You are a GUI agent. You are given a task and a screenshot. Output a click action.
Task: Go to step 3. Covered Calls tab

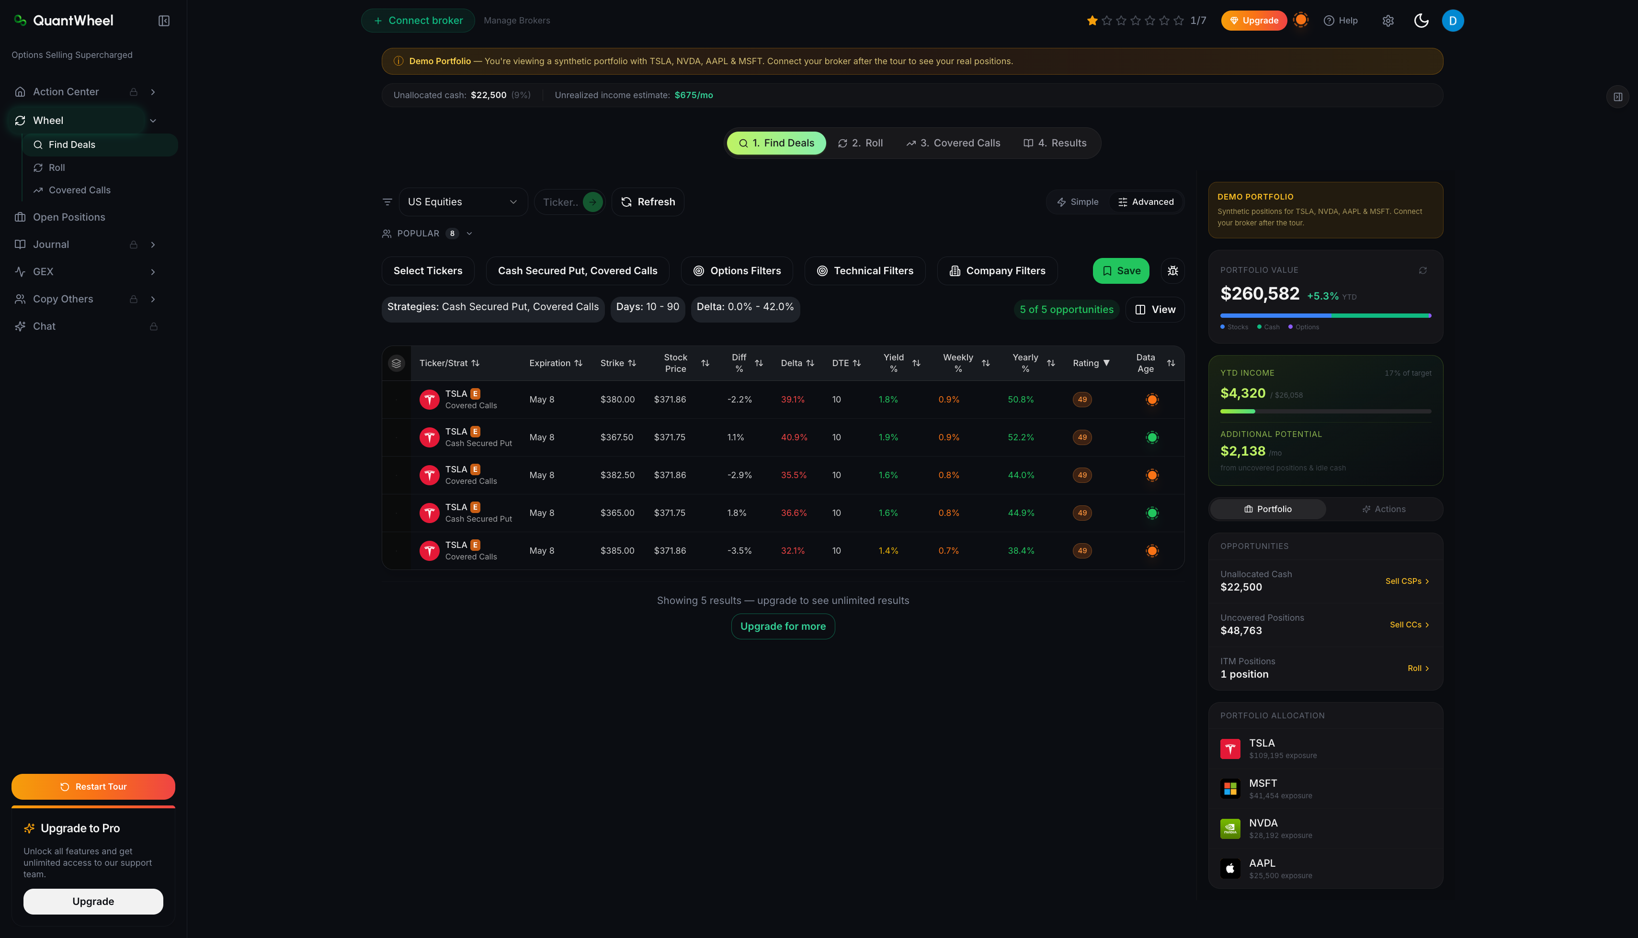tap(953, 143)
